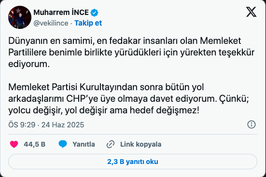The image size is (266, 177).
Task: Open the @vekilince handle
Action: pyautogui.click(x=51, y=23)
